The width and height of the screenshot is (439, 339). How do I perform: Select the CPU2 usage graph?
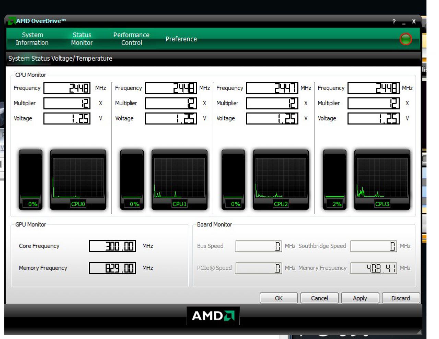pyautogui.click(x=281, y=179)
